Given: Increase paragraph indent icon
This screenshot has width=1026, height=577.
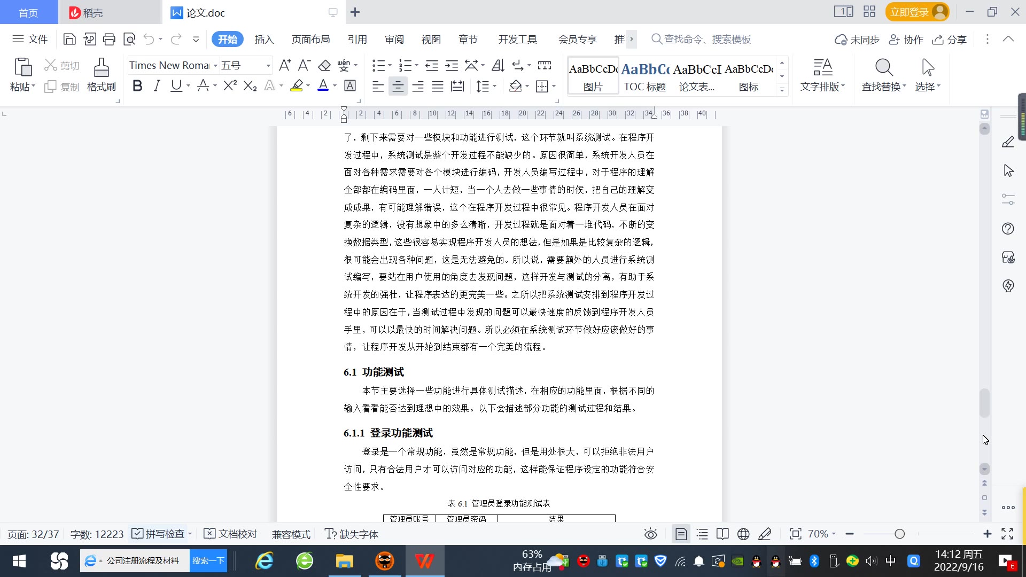Looking at the screenshot, I should tap(452, 65).
